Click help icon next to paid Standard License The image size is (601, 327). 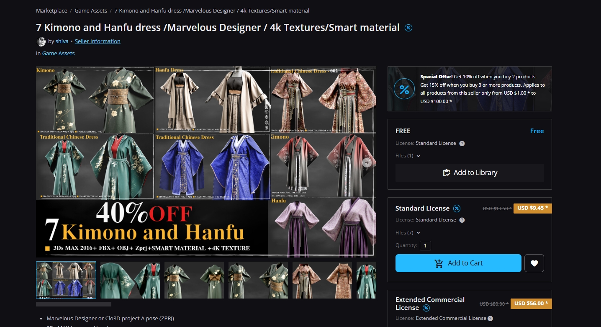click(x=462, y=220)
